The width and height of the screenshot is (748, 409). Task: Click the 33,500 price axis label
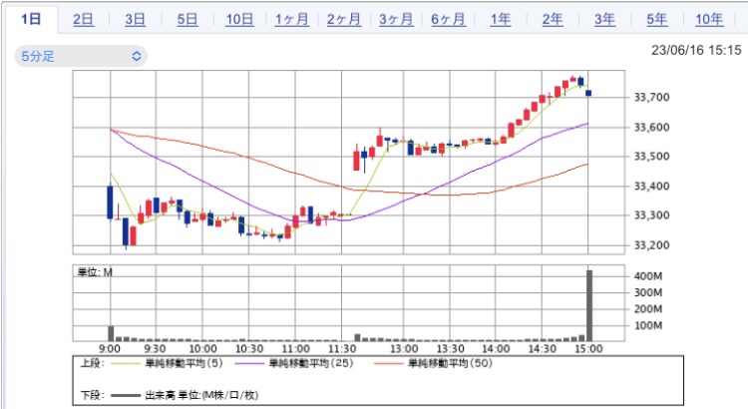[651, 157]
